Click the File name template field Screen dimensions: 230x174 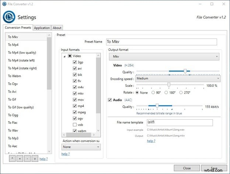click(x=180, y=123)
